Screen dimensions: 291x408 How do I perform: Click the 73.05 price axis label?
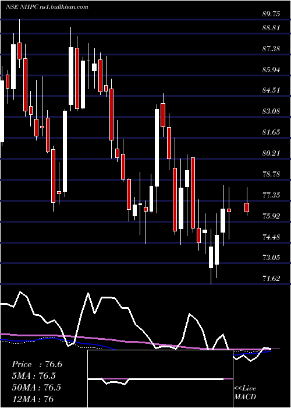(271, 258)
